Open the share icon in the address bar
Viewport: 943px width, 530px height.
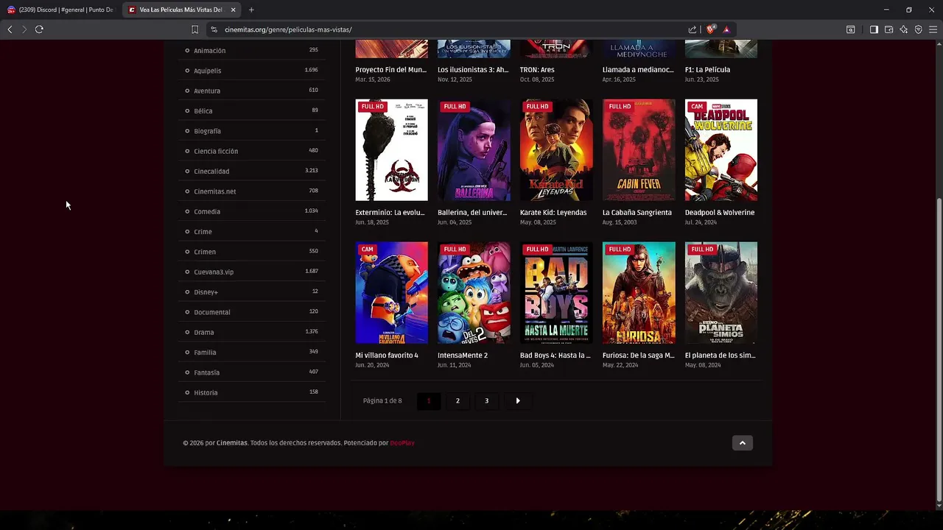point(693,29)
